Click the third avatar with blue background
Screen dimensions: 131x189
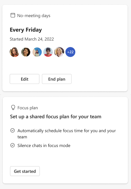click(37, 52)
